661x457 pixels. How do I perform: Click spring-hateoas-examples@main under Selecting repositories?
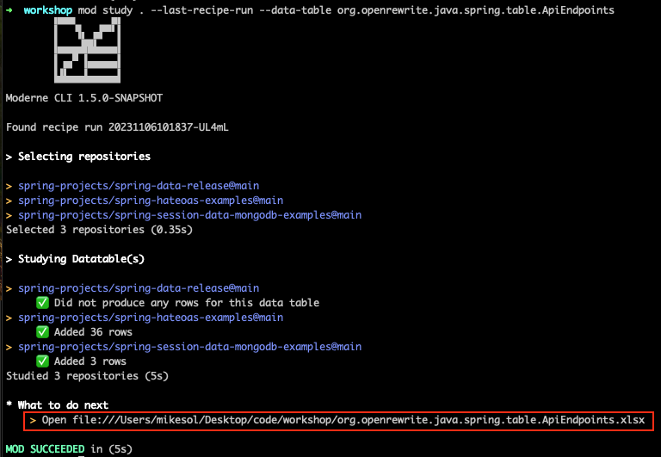click(x=151, y=201)
